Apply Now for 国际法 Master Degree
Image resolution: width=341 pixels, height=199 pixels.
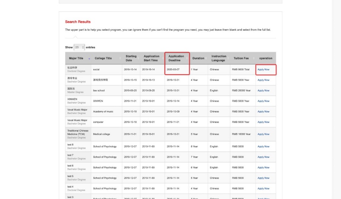point(263,91)
